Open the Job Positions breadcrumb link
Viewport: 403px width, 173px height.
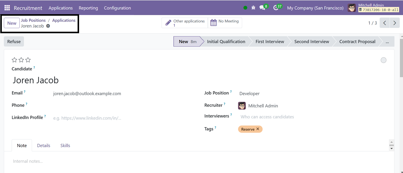tap(33, 20)
